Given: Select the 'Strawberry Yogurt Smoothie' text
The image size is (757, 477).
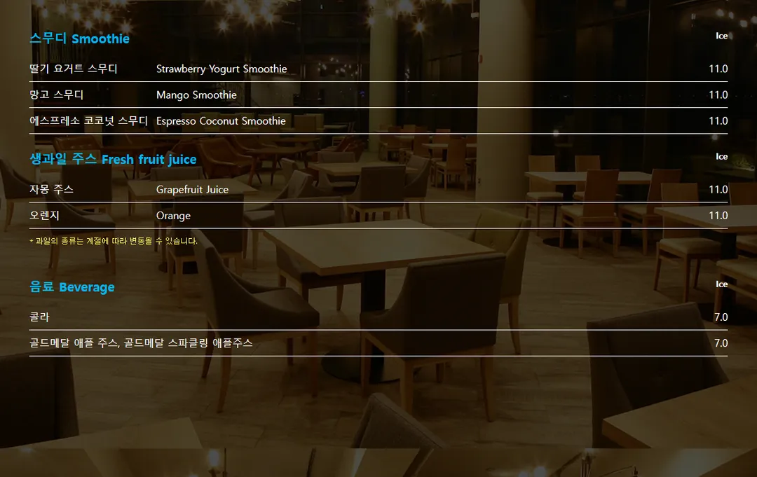Looking at the screenshot, I should (221, 69).
